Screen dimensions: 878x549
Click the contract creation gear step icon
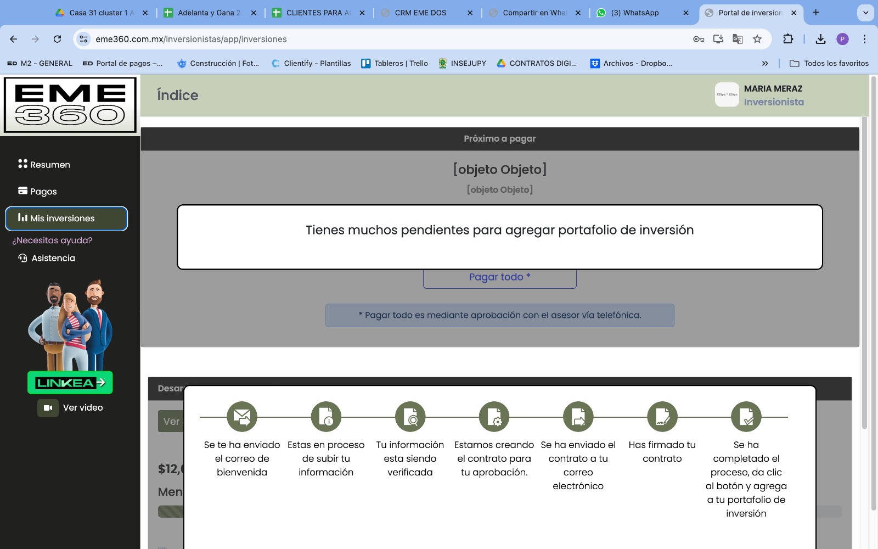tap(494, 417)
